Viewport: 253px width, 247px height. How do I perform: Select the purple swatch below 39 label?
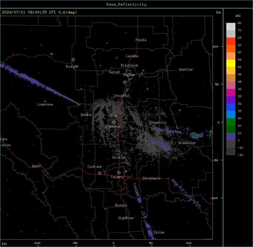coord(231,100)
